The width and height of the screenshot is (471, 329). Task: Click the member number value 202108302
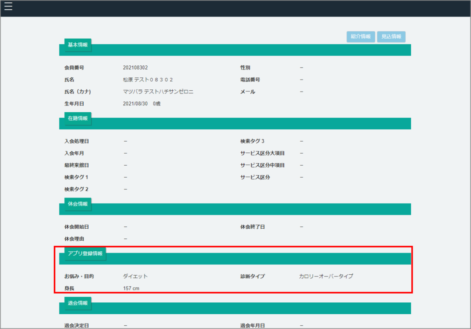135,68
